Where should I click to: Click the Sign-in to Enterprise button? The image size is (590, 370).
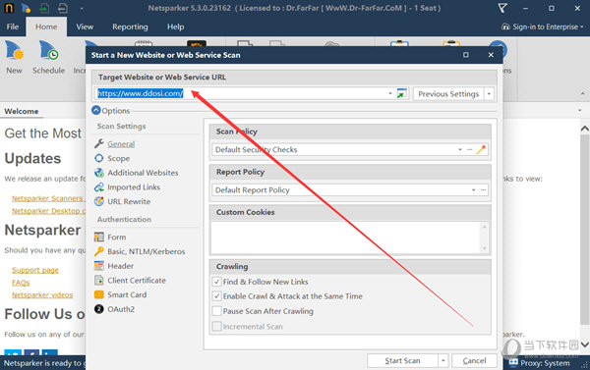542,26
